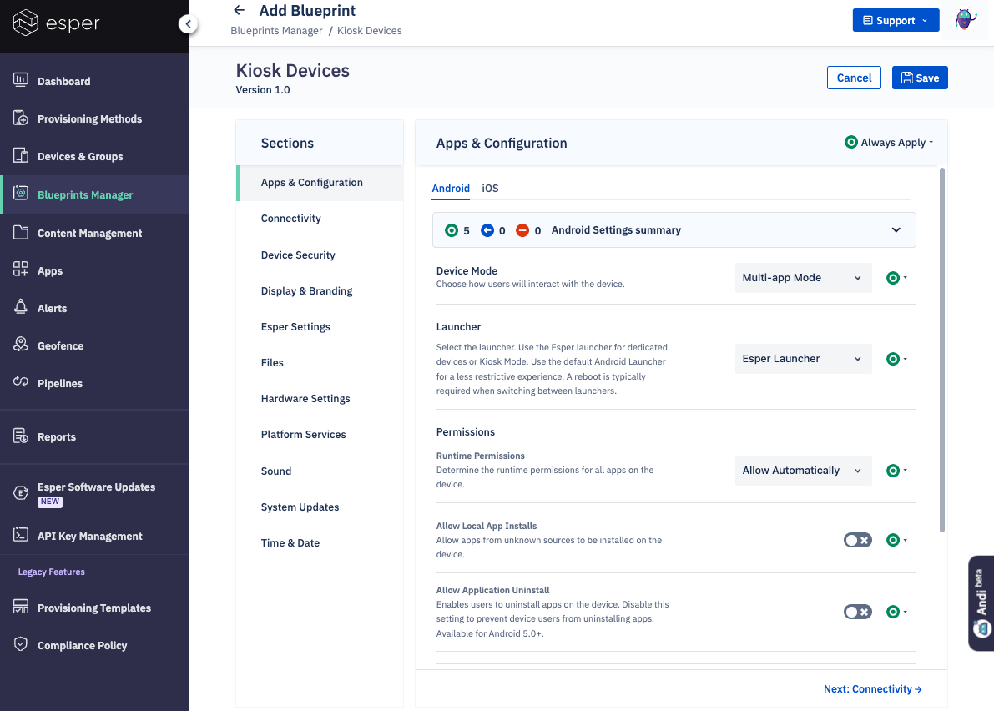Open the Device Mode dropdown showing Multi-app Mode
Image resolution: width=994 pixels, height=711 pixels.
pos(803,277)
